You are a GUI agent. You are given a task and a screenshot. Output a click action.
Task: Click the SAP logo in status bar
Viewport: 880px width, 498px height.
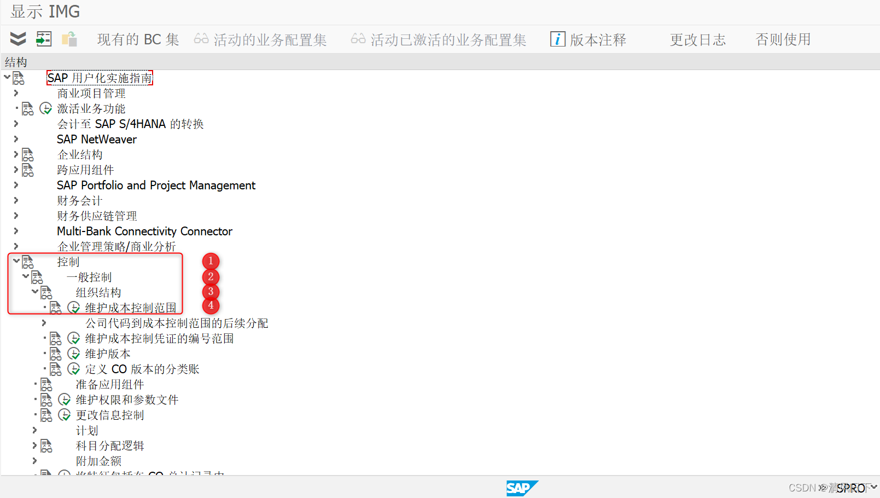click(522, 488)
